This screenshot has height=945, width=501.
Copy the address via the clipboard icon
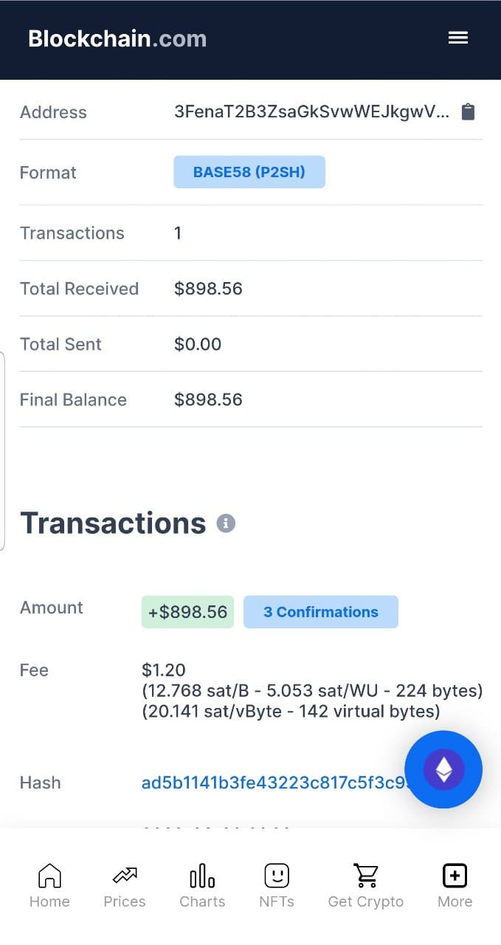468,111
